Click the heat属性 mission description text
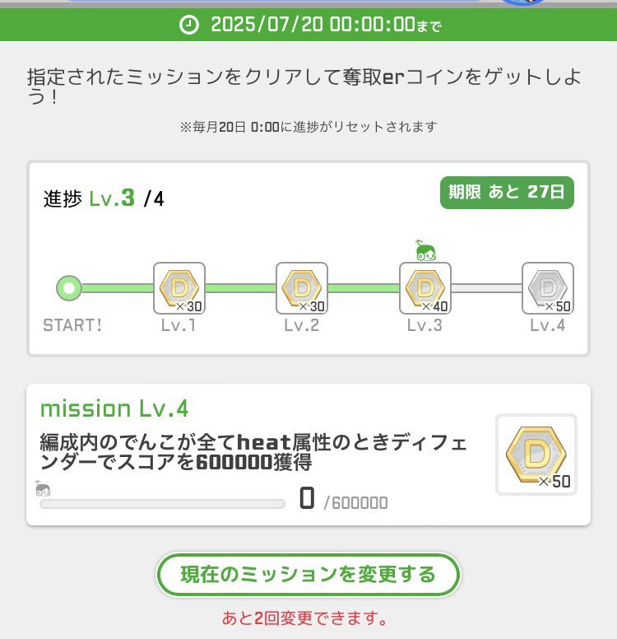 click(x=253, y=452)
